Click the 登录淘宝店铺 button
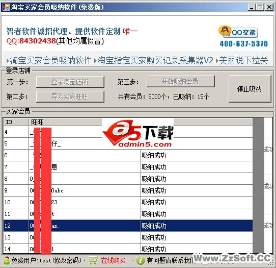 70,82
